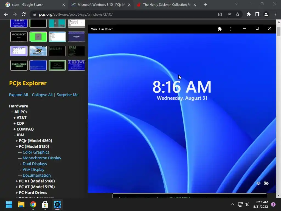Image resolution: width=281 pixels, height=211 pixels.
Task: Click the taskbar clock showing 8:17 AM
Action: coord(260,204)
